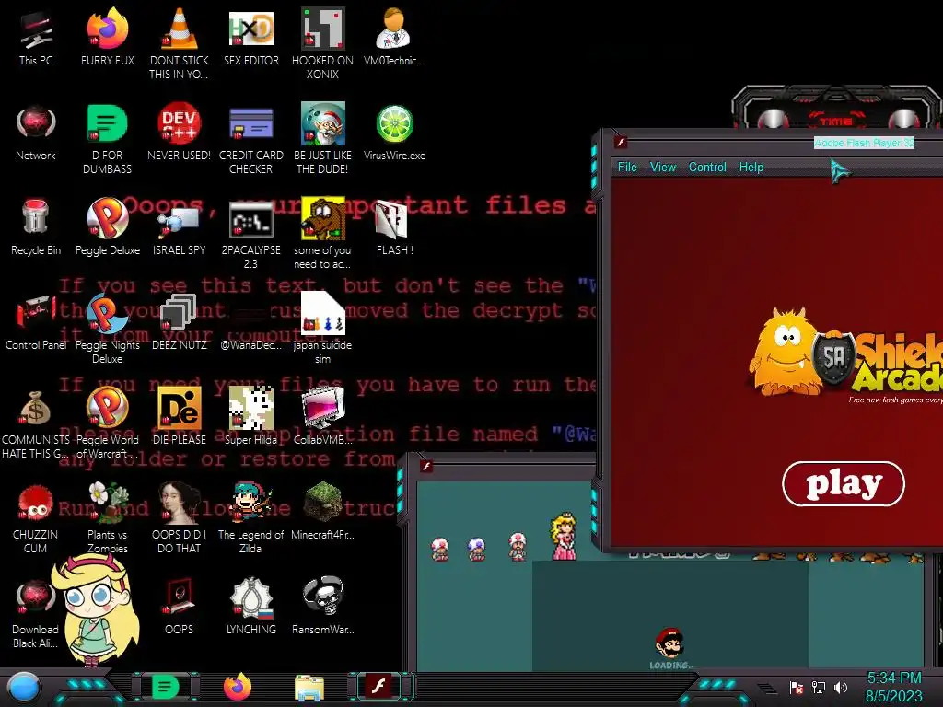Launch the Peggle Deluxe game icon
The height and width of the screenshot is (707, 943).
(x=107, y=217)
